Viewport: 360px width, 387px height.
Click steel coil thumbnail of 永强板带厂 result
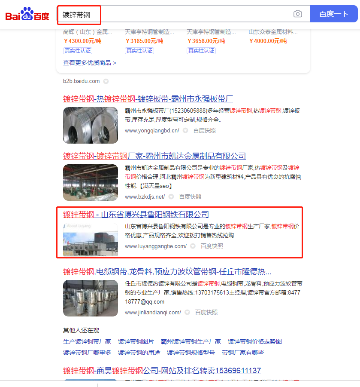(x=91, y=125)
